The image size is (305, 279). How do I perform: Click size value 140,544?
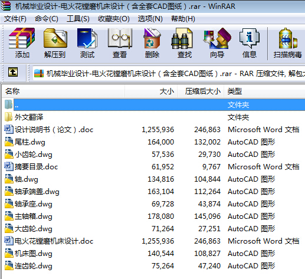(x=160, y=254)
